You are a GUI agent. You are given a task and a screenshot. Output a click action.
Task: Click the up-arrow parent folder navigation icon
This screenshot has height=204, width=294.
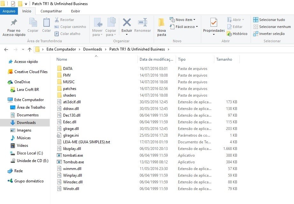(x=30, y=49)
